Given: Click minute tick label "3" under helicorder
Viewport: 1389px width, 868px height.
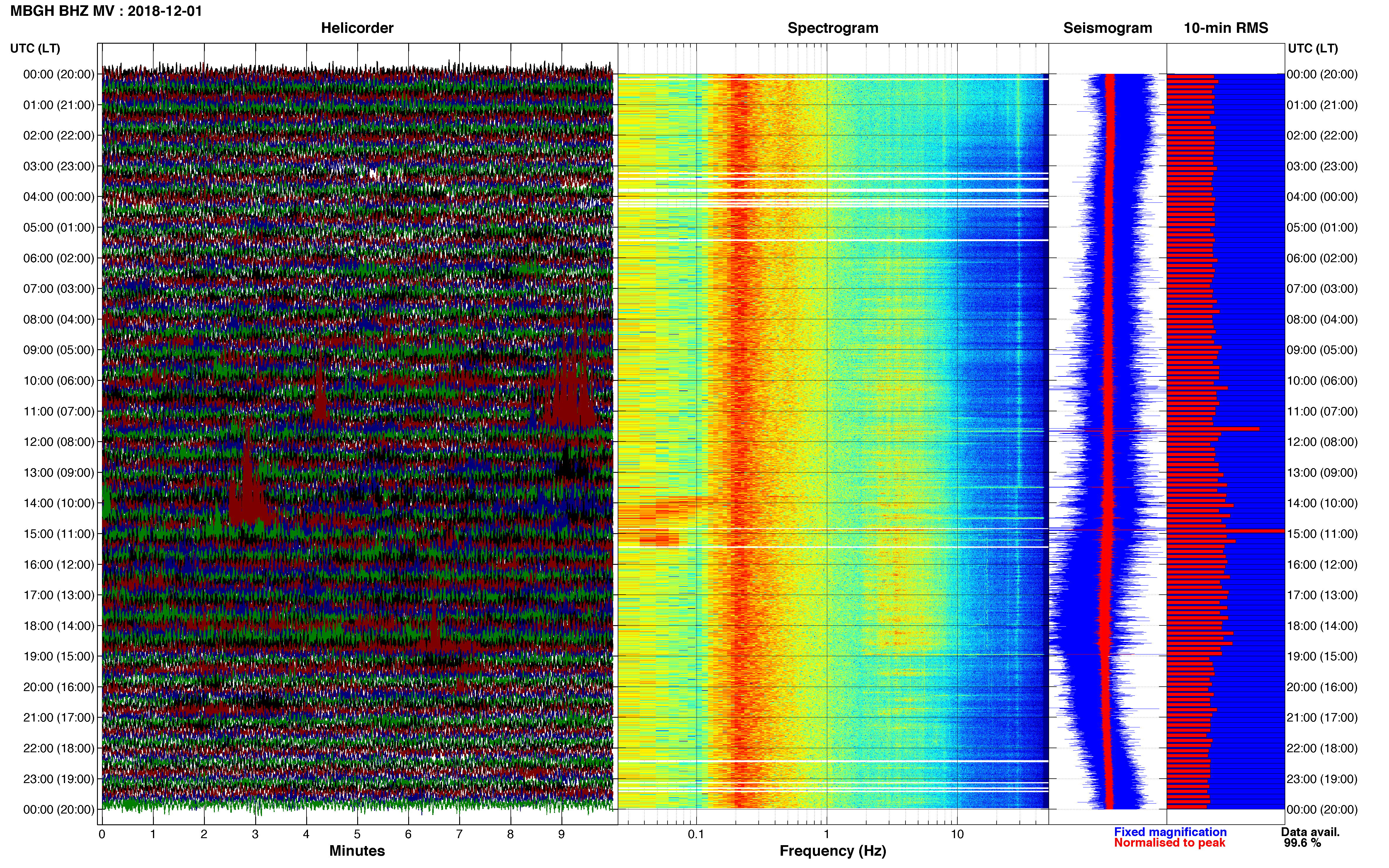Looking at the screenshot, I should [255, 834].
